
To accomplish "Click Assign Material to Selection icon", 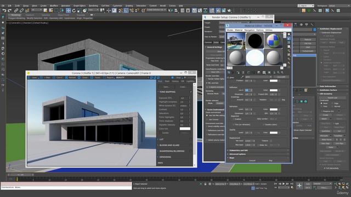I will (x=238, y=72).
